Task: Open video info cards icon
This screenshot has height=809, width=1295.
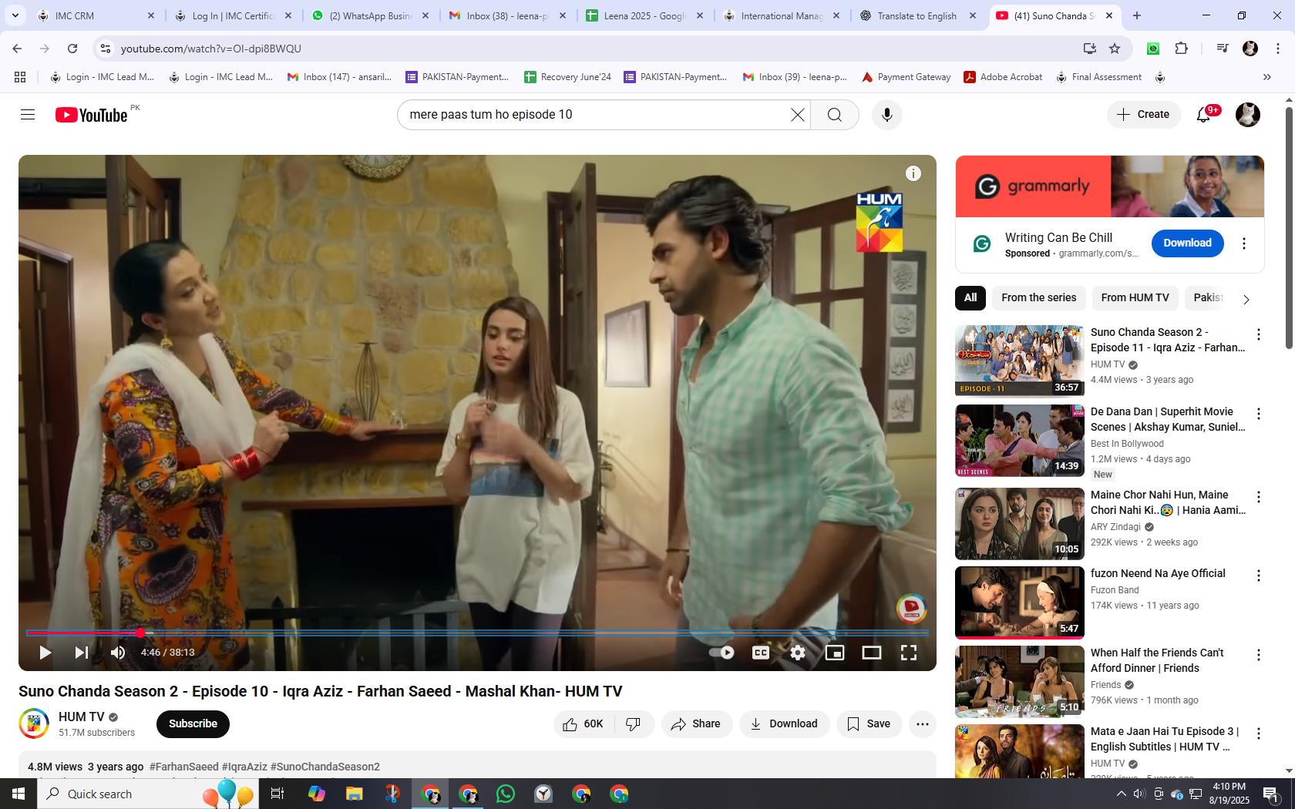Action: coord(913,173)
